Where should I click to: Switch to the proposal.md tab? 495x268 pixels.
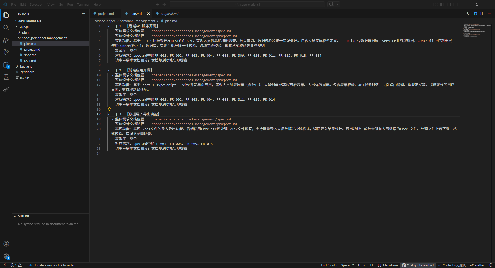[x=169, y=14]
